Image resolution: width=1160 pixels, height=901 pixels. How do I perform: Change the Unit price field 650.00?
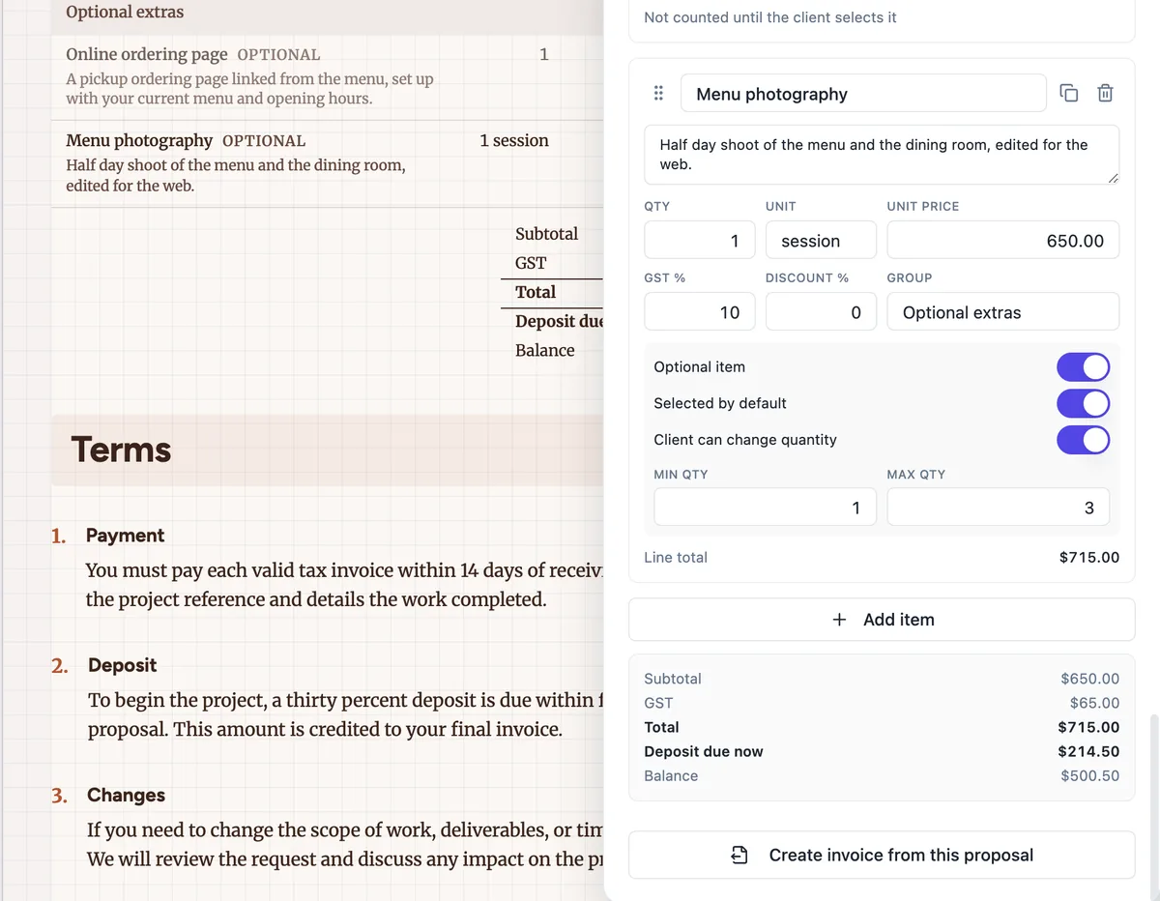(x=1003, y=241)
